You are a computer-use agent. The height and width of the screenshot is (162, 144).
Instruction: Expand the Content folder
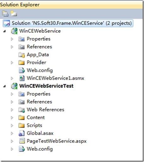pos(12,118)
